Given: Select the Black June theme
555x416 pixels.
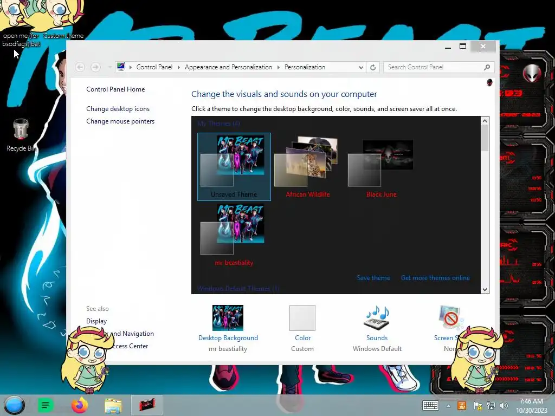Looking at the screenshot, I should click(x=381, y=167).
